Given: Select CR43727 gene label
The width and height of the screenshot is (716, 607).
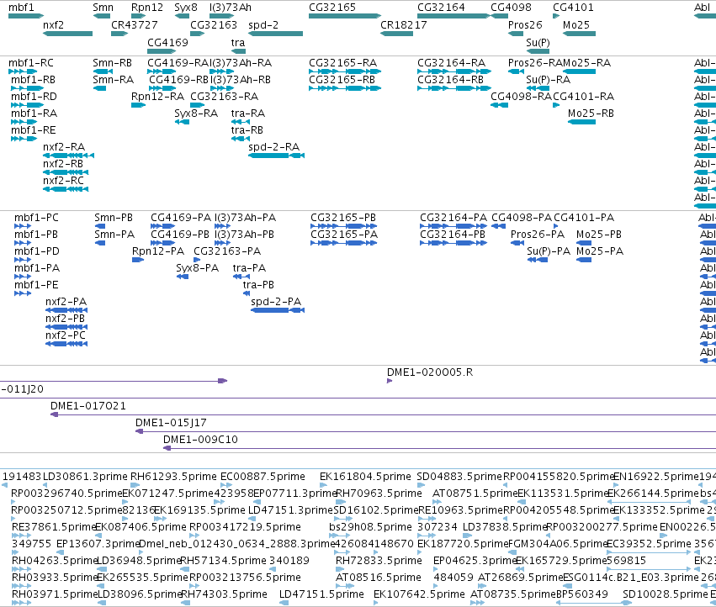Looking at the screenshot, I should pyautogui.click(x=135, y=25).
